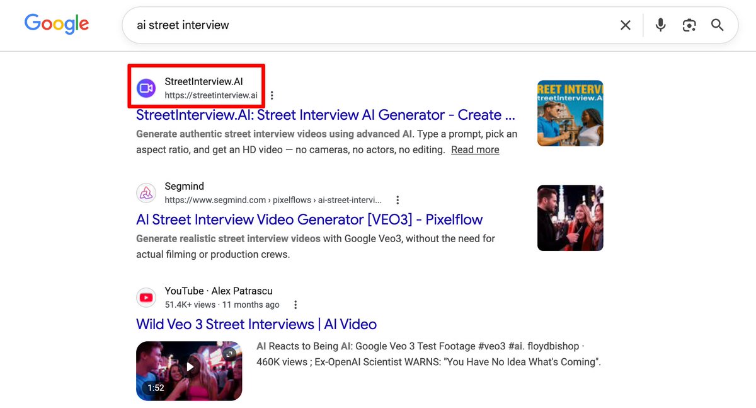Screen dimensions: 756x408
Task: Open search by image camera icon
Action: coord(689,25)
